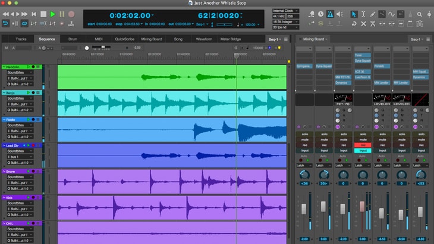Viewport: 434px width, 244px height.
Task: Toggle the Audible Mode speaker icon
Action: [339, 14]
